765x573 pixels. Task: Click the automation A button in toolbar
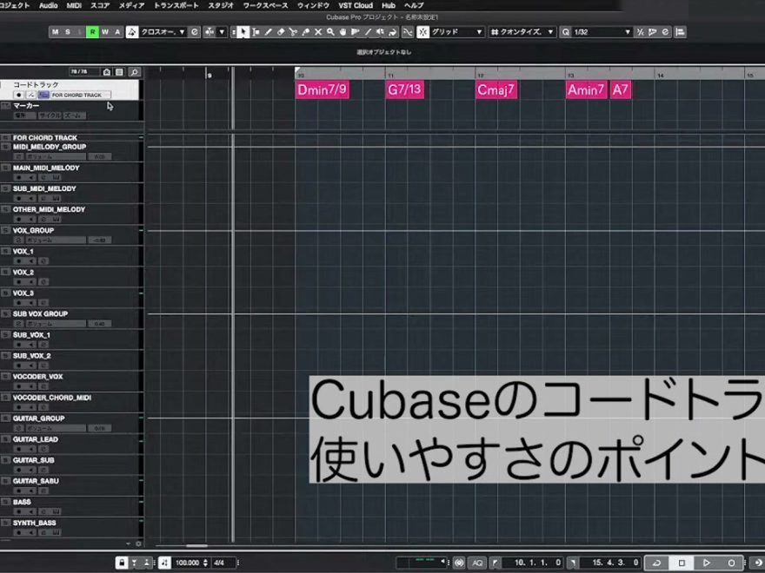click(117, 32)
